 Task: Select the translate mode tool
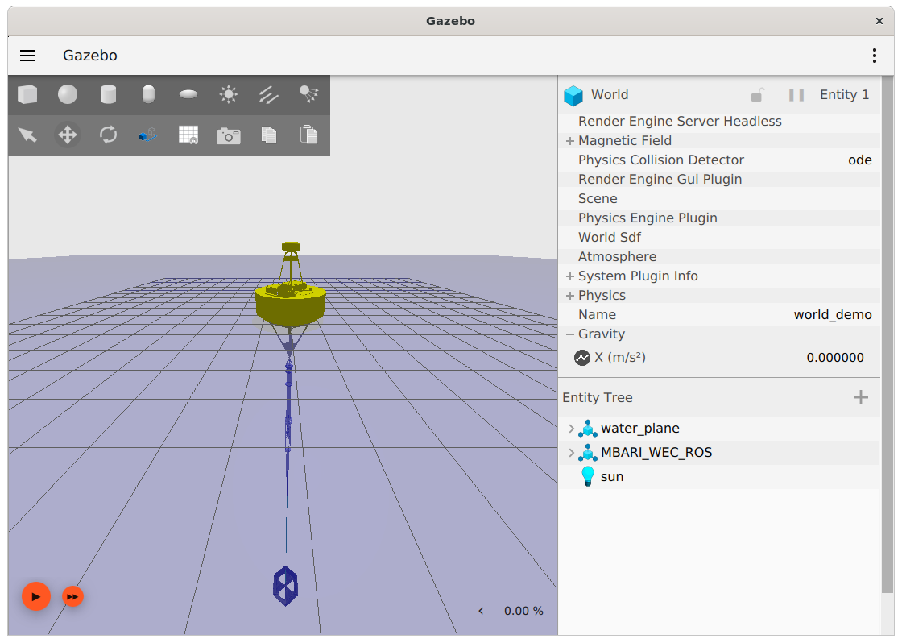coord(68,135)
